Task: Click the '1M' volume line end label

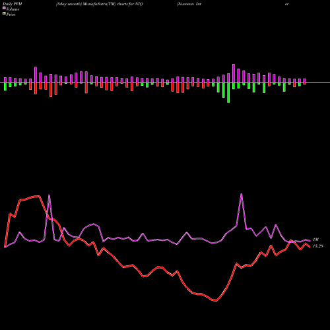Action: (x=315, y=240)
